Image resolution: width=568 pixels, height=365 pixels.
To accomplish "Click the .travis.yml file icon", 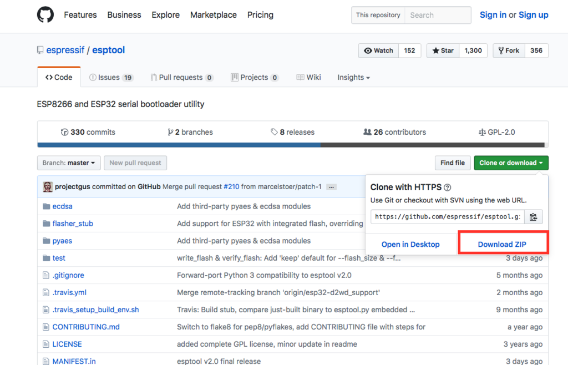I will [45, 292].
